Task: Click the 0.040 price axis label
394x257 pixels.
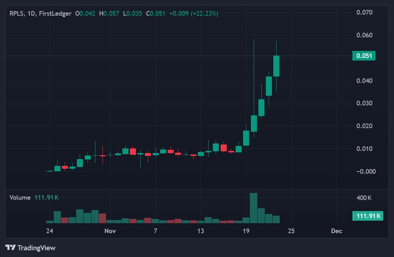Action: (x=364, y=81)
